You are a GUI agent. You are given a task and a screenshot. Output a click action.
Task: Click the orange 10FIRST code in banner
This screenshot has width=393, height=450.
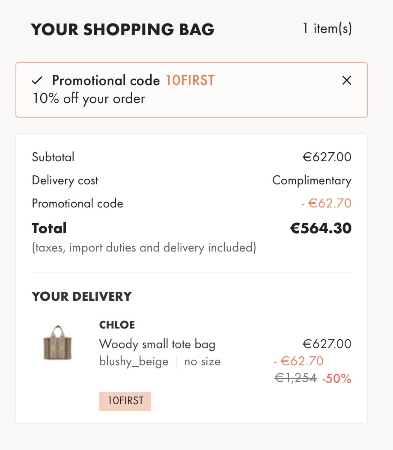pyautogui.click(x=190, y=80)
